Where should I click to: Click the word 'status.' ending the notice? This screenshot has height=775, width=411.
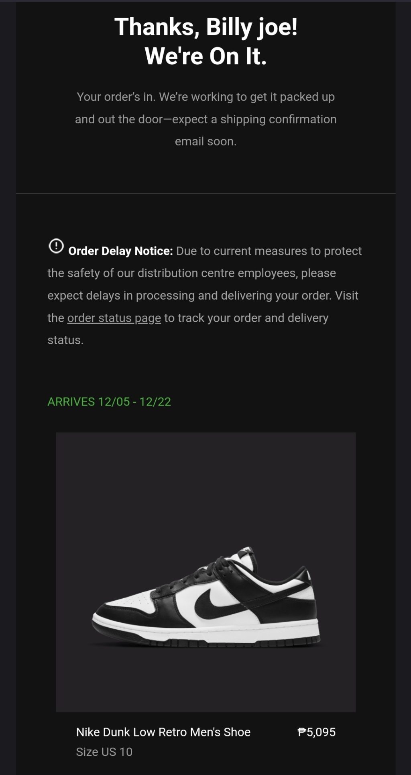[x=65, y=340]
